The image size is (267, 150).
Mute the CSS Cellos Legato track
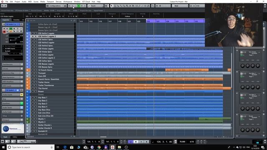[33, 55]
